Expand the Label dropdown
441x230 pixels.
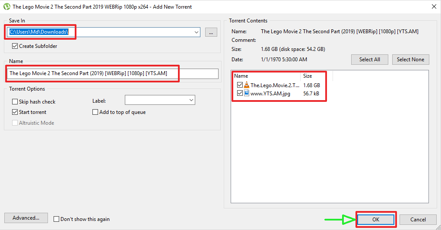coord(191,100)
